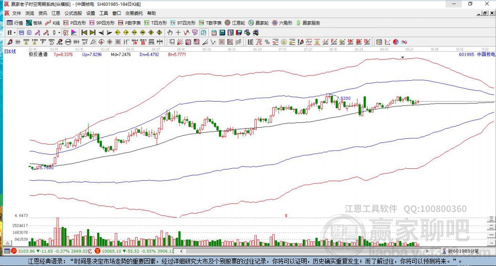Click the black right arrow icon
Screen dimensions: 496x266
coord(109,32)
